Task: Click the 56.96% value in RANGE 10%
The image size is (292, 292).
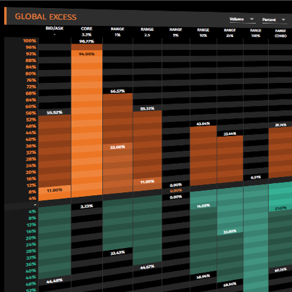Action: (203, 277)
